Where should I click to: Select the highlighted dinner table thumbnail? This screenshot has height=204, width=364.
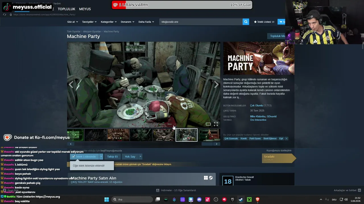tap(187, 135)
